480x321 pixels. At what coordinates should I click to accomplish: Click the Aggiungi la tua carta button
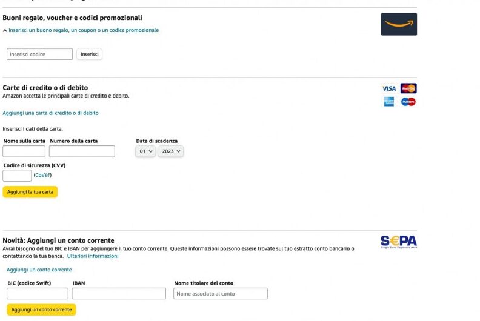(x=30, y=192)
